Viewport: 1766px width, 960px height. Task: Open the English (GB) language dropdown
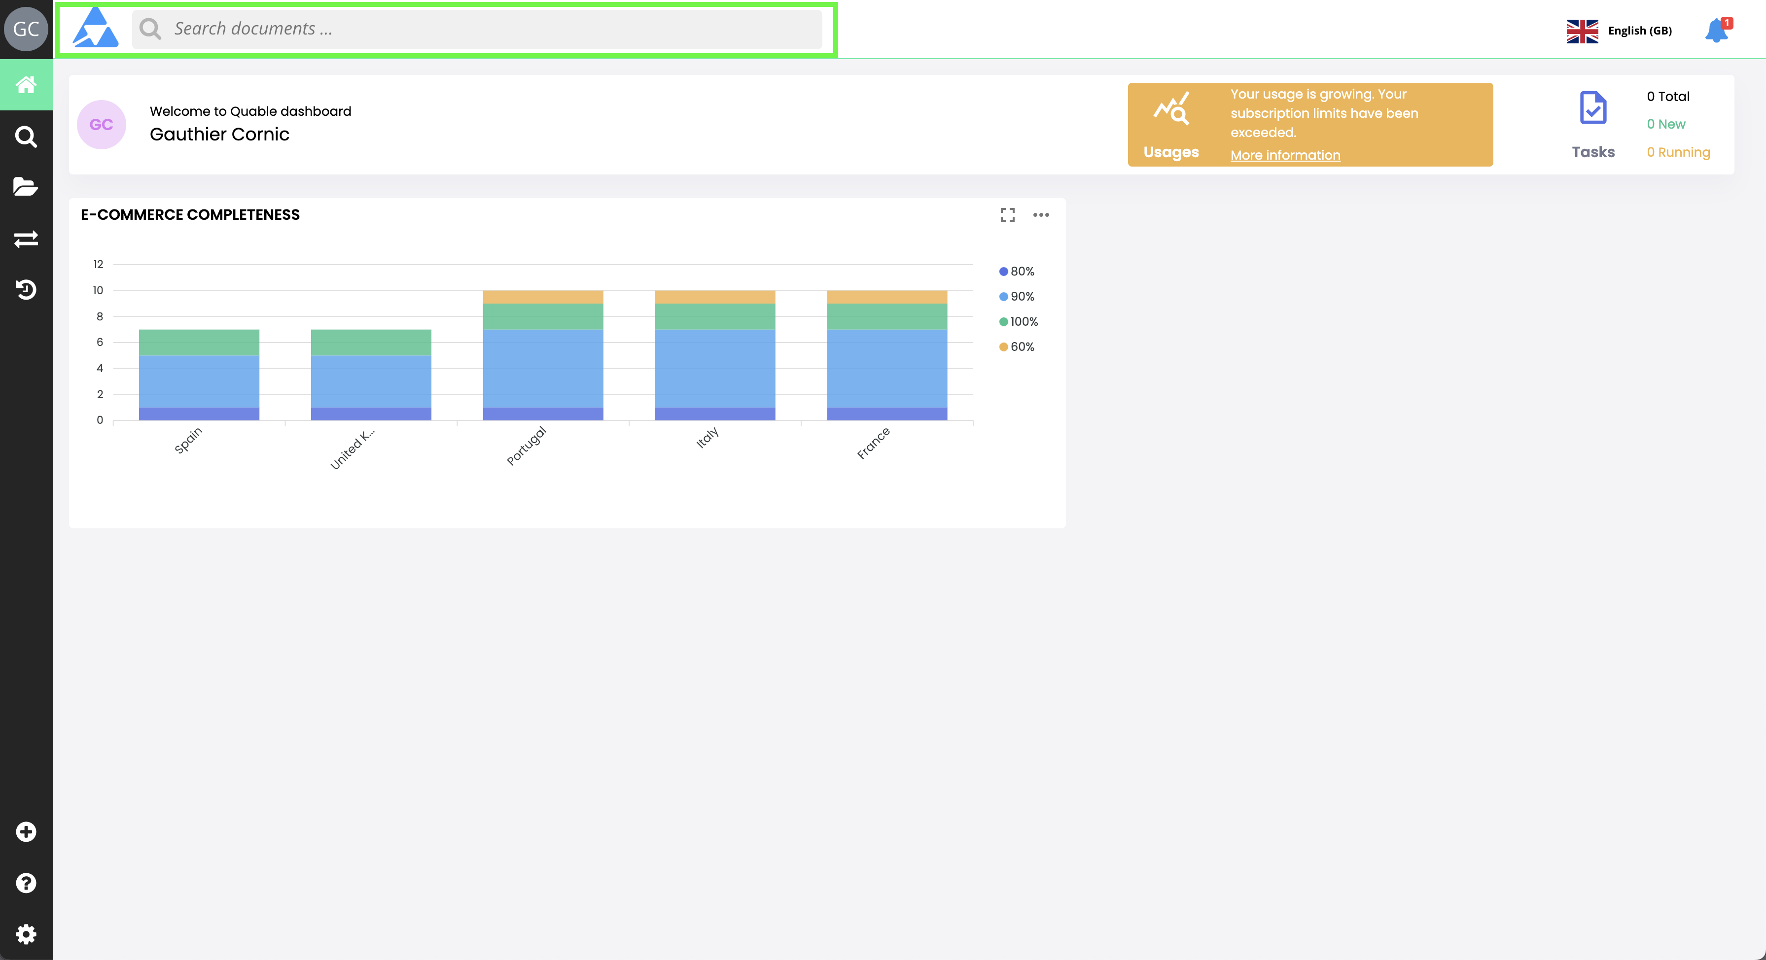[1619, 31]
